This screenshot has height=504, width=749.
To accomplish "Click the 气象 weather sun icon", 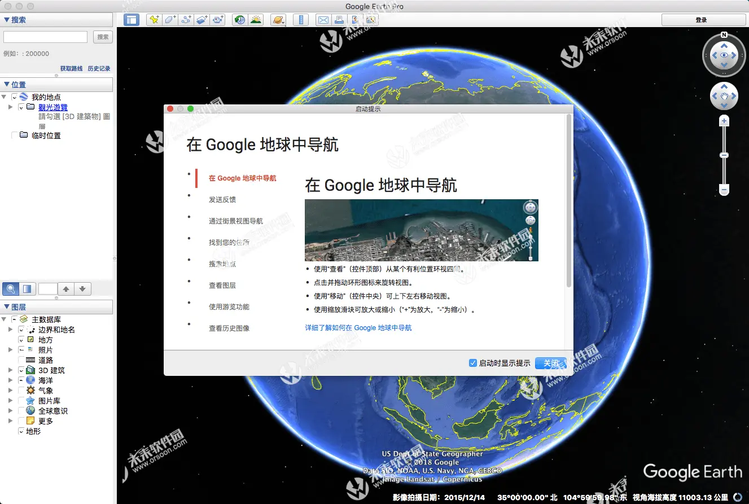I will [30, 391].
